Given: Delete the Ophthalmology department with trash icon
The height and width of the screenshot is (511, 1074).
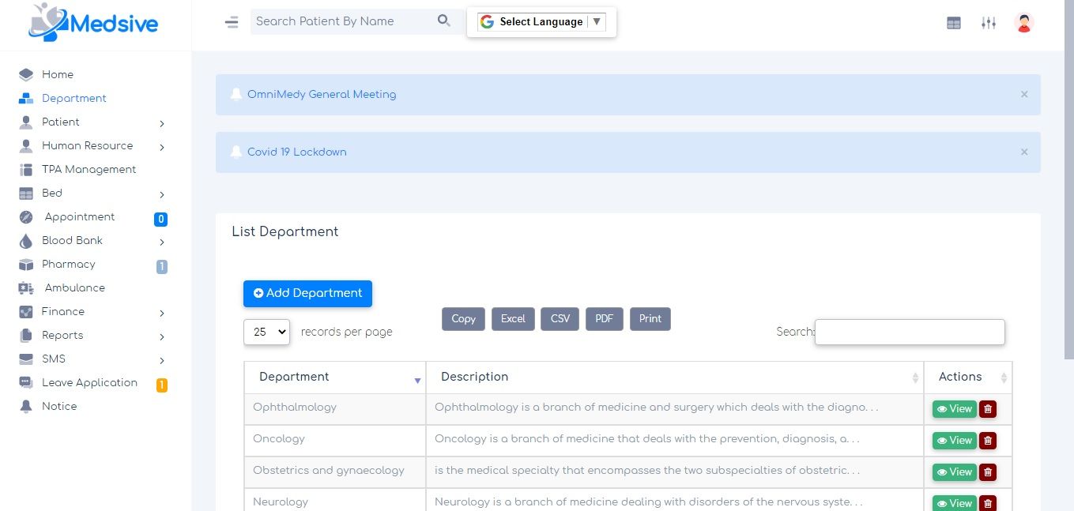Looking at the screenshot, I should 988,409.
